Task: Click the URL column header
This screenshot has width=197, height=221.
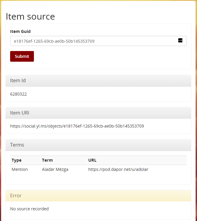Action: (x=92, y=160)
